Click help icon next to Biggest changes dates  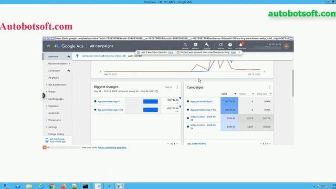156,91
